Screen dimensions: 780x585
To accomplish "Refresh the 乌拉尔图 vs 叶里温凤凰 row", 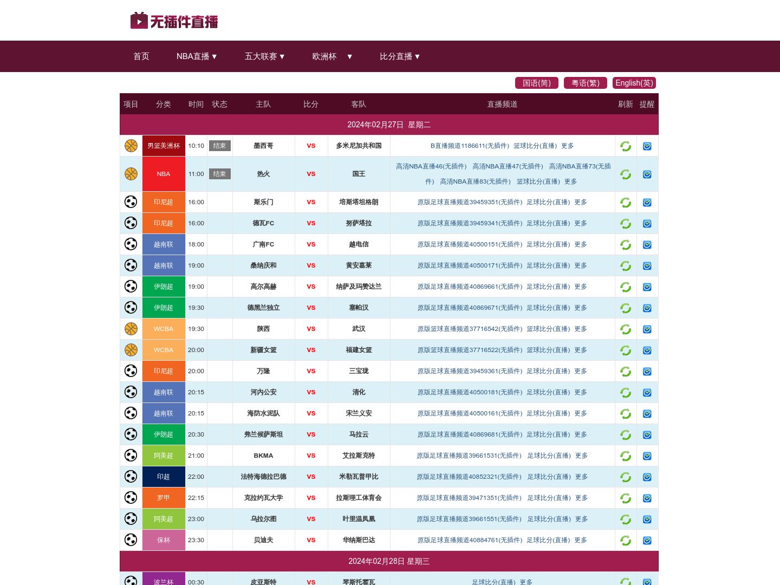I will [626, 519].
